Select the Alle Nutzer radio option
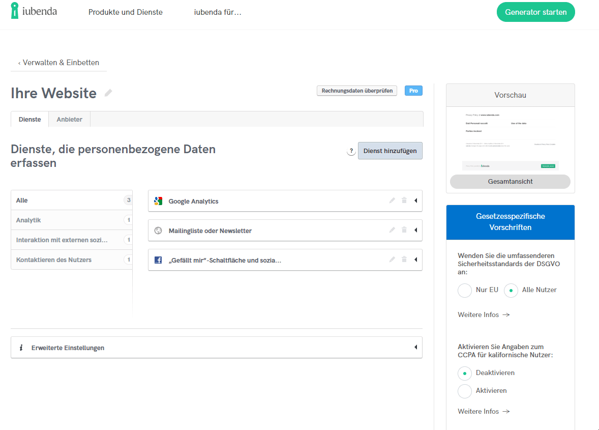Viewport: 599px width, 430px height. 511,291
